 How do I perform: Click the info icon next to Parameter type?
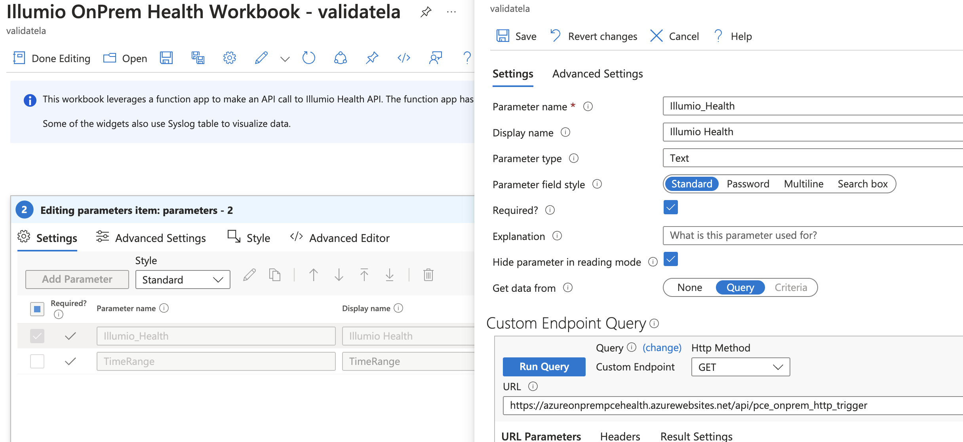point(574,158)
